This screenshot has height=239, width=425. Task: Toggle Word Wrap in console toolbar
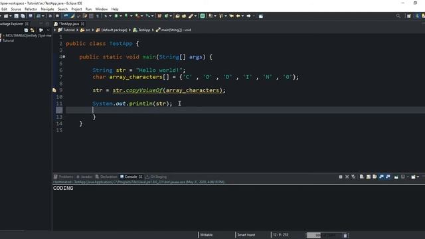point(375,177)
